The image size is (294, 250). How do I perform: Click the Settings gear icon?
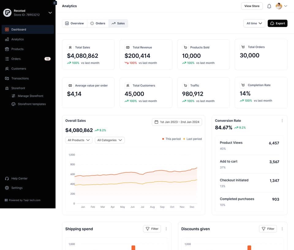click(x=7, y=188)
